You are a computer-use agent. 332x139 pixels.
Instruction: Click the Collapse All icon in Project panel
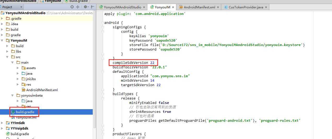tap(78, 7)
